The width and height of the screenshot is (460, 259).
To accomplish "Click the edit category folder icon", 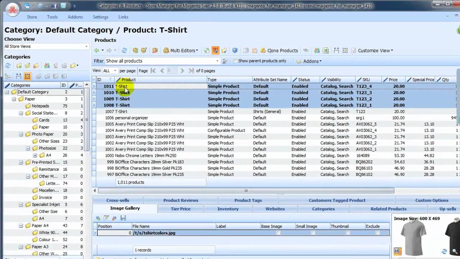I will [x=27, y=66].
